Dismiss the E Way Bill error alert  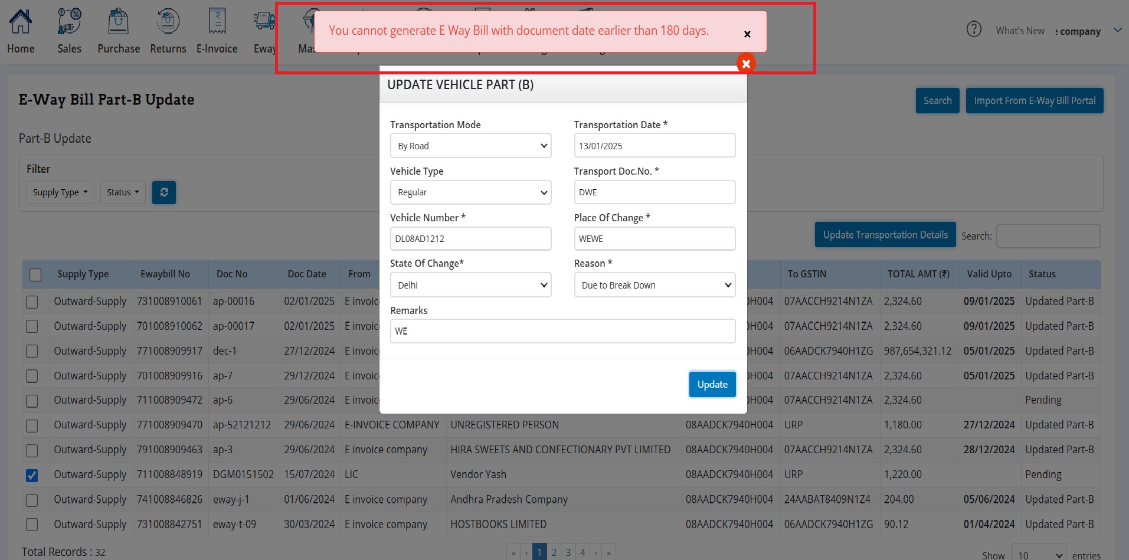point(747,34)
